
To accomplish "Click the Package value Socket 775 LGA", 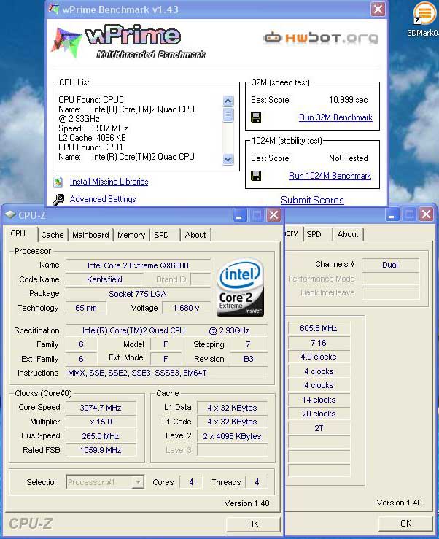I will tap(138, 294).
